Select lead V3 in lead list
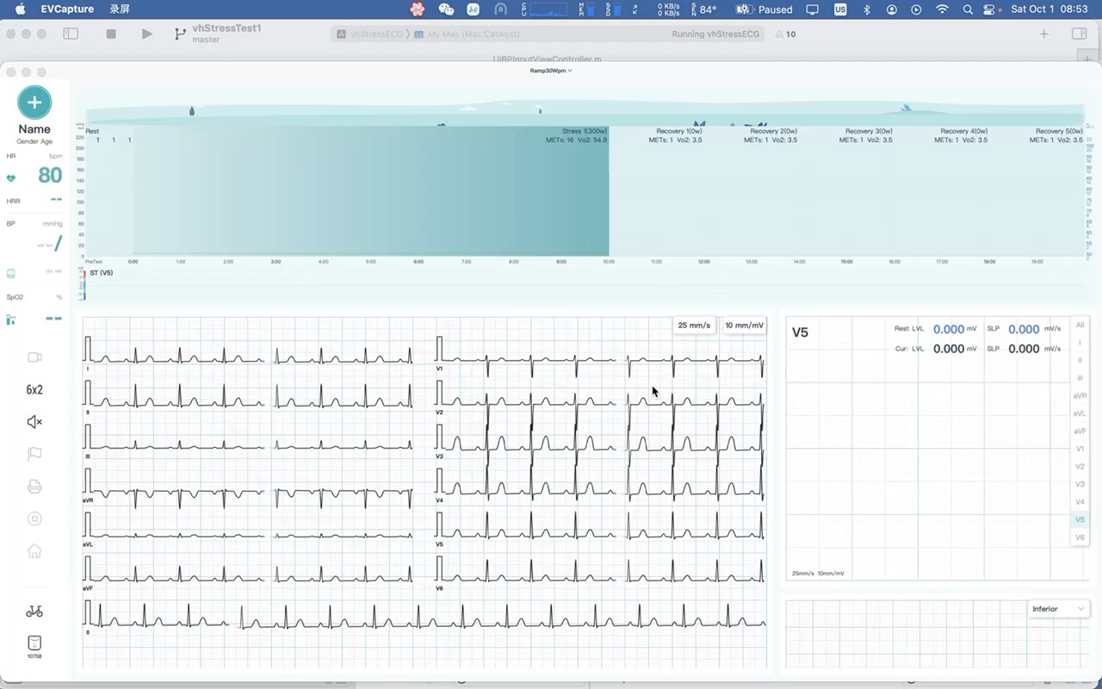 [1080, 484]
